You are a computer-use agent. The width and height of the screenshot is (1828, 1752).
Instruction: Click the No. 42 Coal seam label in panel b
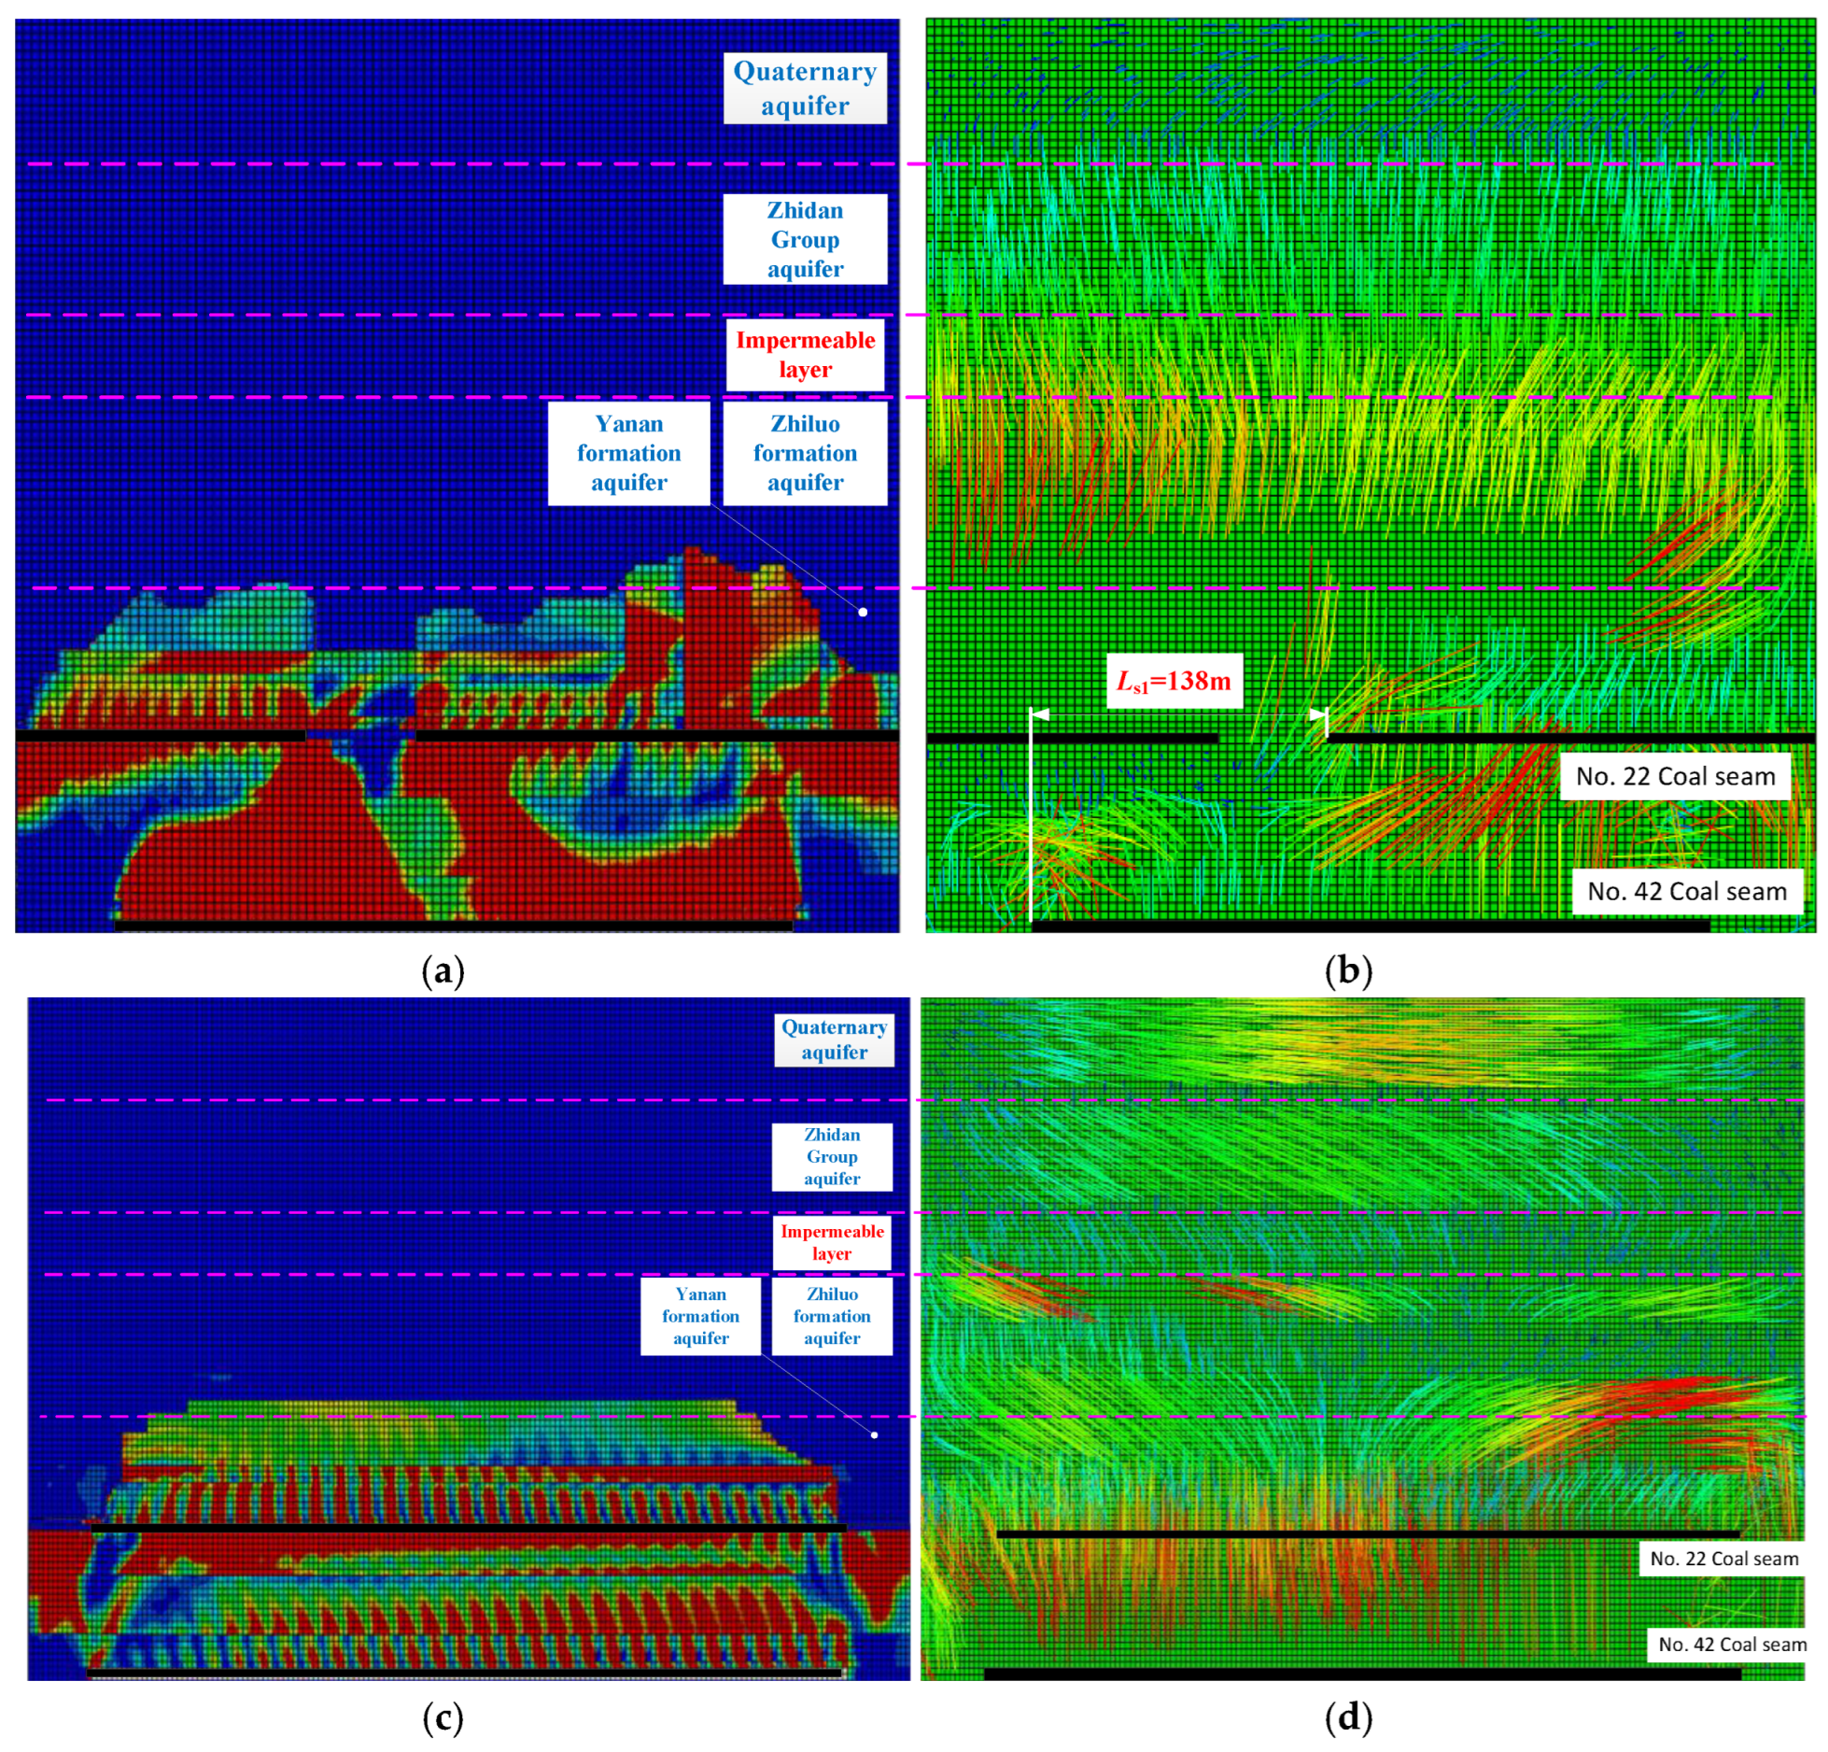coord(1686,891)
